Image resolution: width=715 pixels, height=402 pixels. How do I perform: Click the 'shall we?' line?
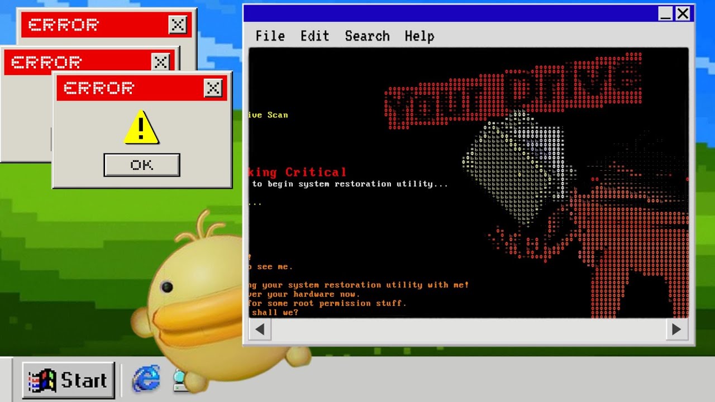[275, 313]
